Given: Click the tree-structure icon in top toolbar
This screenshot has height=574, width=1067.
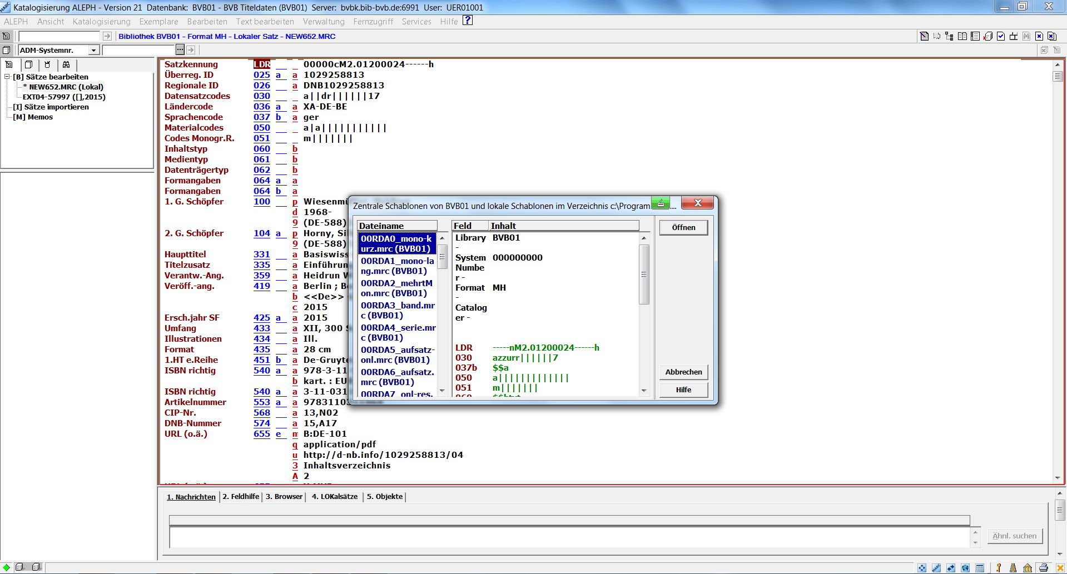Looking at the screenshot, I should click(949, 36).
